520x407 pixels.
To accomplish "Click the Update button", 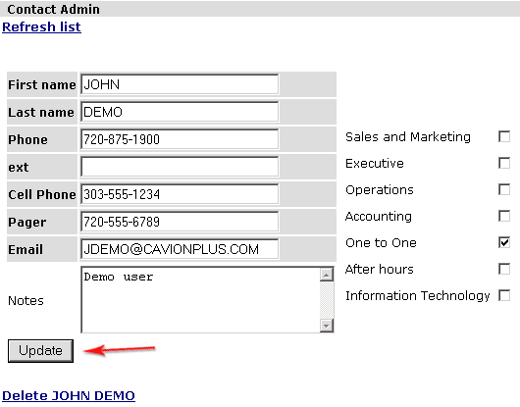I will (x=40, y=351).
